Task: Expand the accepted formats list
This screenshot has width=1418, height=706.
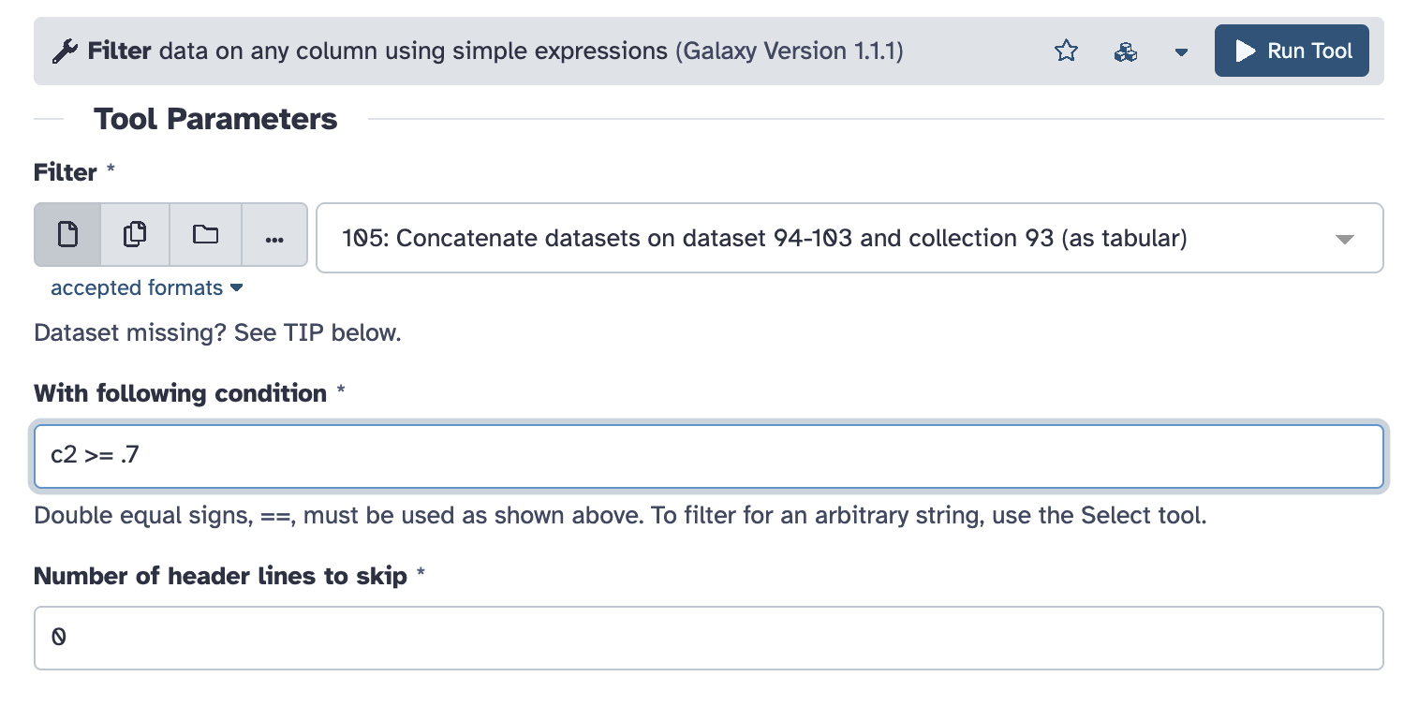Action: 146,288
